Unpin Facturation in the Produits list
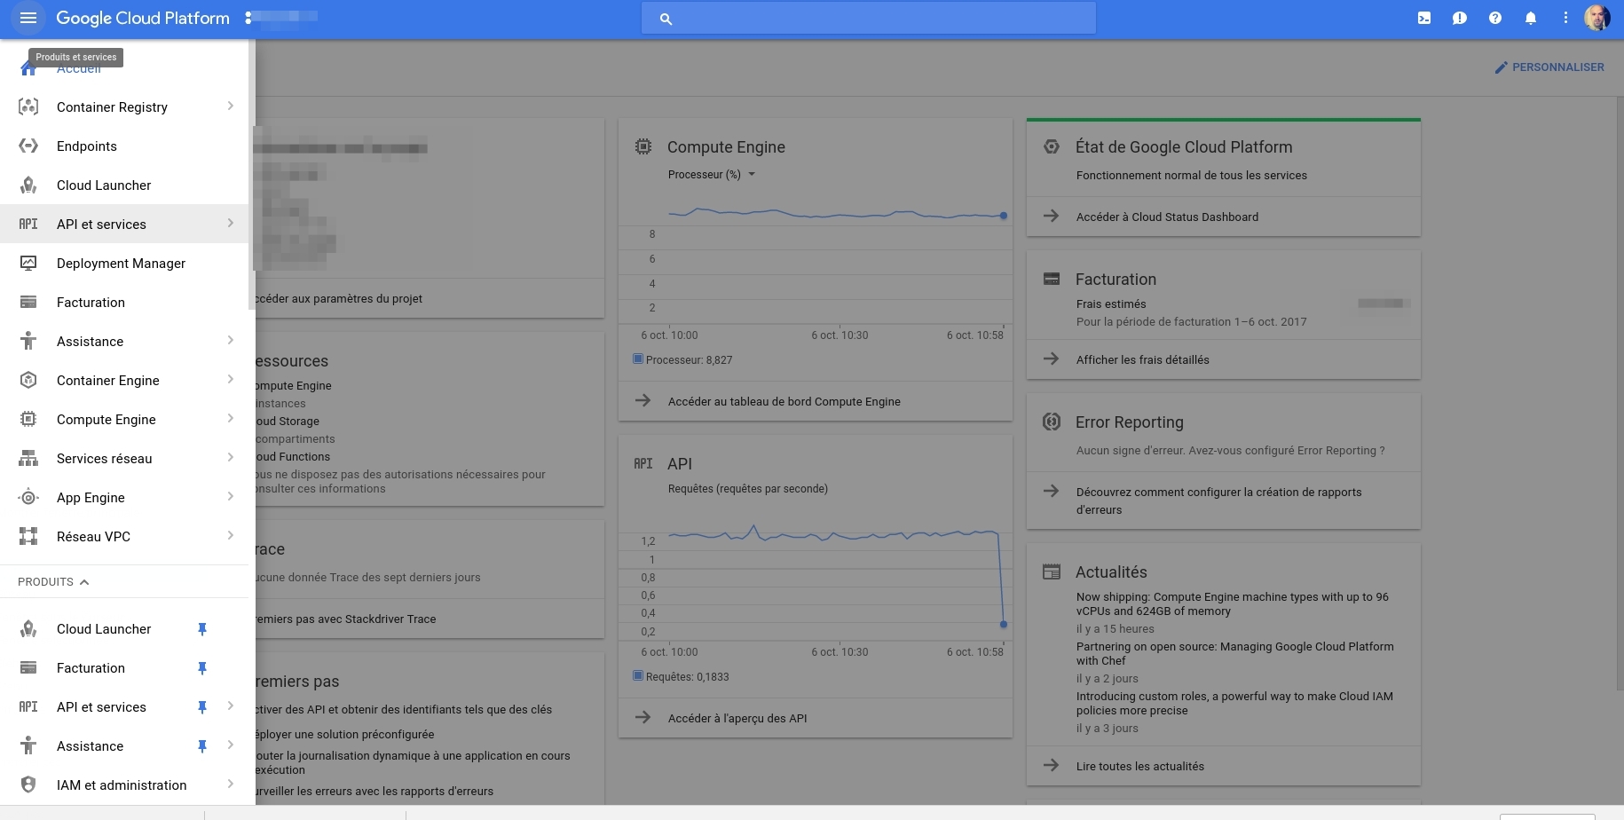The height and width of the screenshot is (820, 1624). 201,668
